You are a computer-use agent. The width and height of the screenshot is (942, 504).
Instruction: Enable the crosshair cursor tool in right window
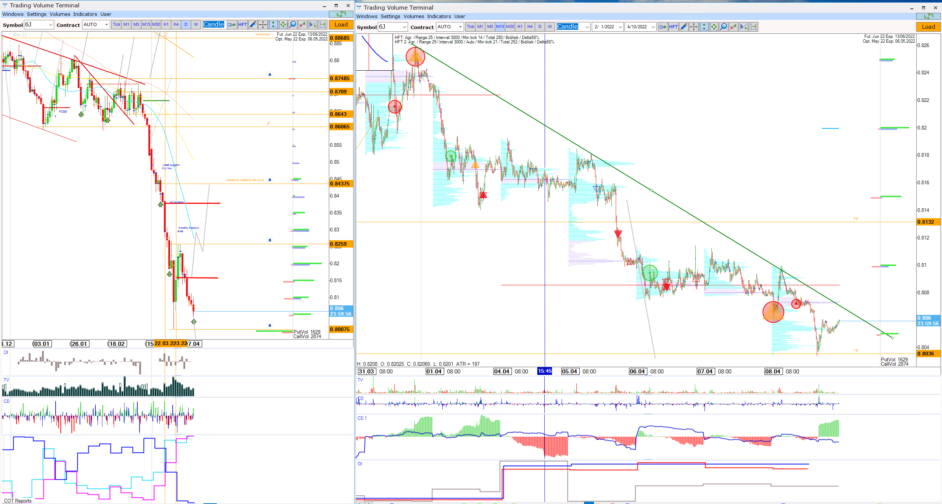pos(693,27)
